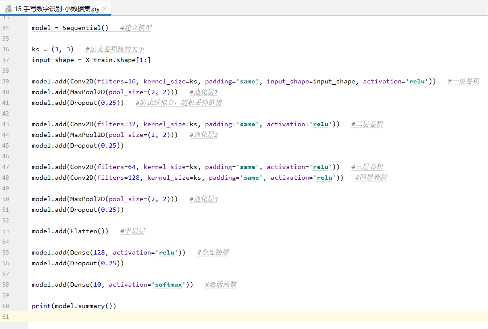Click the comment '#四层卷积'

[371, 178]
